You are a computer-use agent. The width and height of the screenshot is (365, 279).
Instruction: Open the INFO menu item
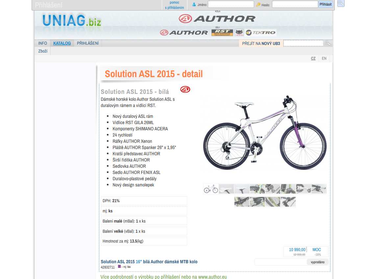(x=43, y=43)
